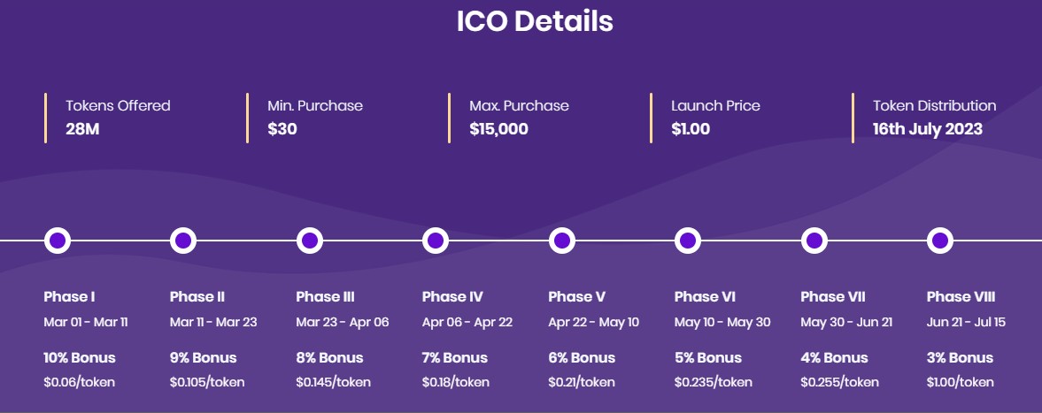The height and width of the screenshot is (413, 1042).
Task: Select the Phase IV timeline marker
Action: click(436, 241)
